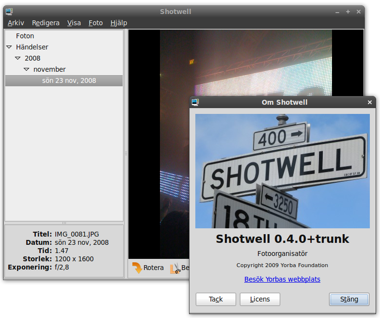Viewport: 380px width, 318px height.
Task: Open the Besök Yorbas webbplats link
Action: (282, 279)
